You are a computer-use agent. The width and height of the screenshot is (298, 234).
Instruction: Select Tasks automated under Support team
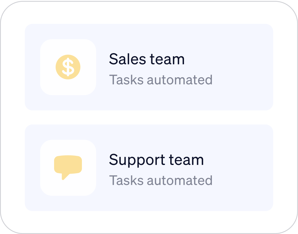(161, 180)
